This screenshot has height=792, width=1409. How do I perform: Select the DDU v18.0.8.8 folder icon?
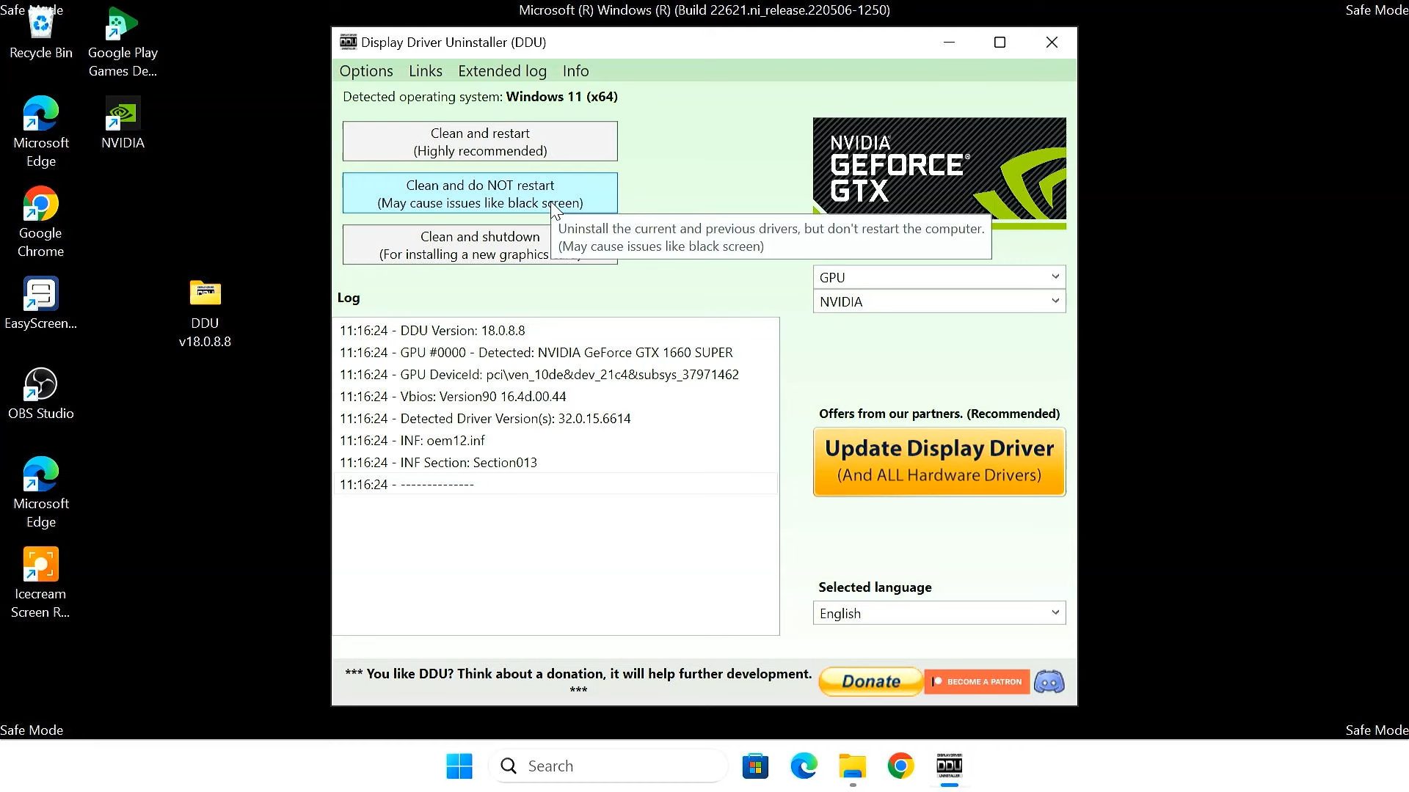click(205, 313)
